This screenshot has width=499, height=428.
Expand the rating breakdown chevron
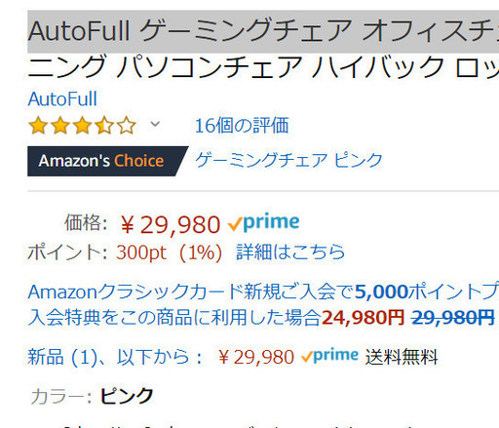tap(155, 124)
